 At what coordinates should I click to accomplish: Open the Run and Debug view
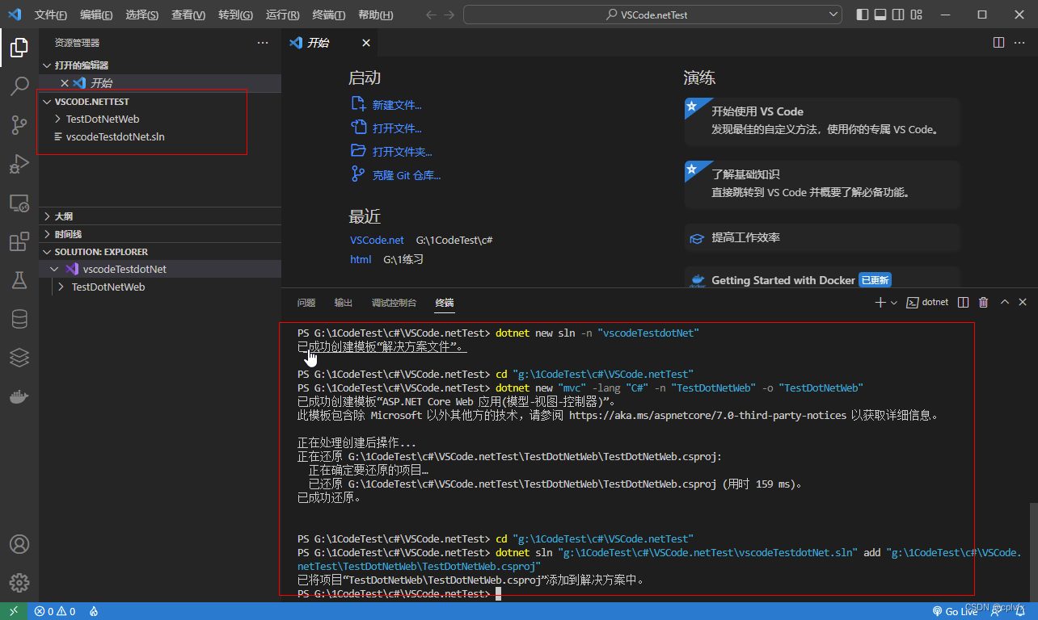(19, 164)
